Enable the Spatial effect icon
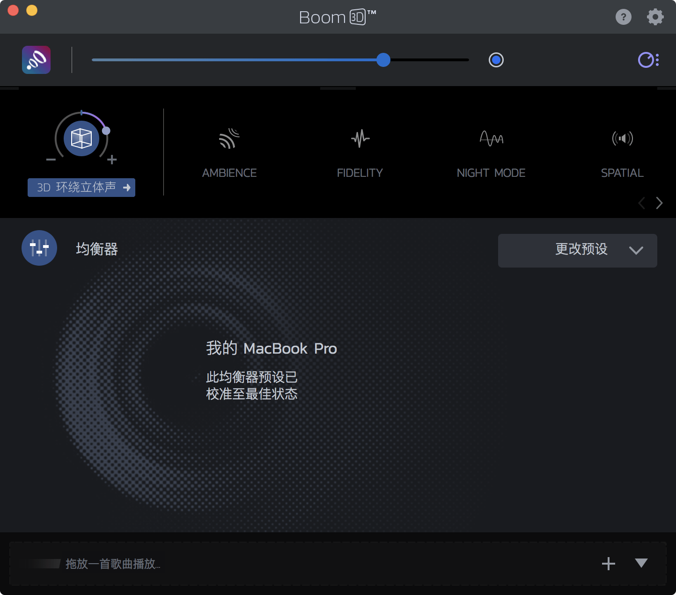 tap(622, 138)
